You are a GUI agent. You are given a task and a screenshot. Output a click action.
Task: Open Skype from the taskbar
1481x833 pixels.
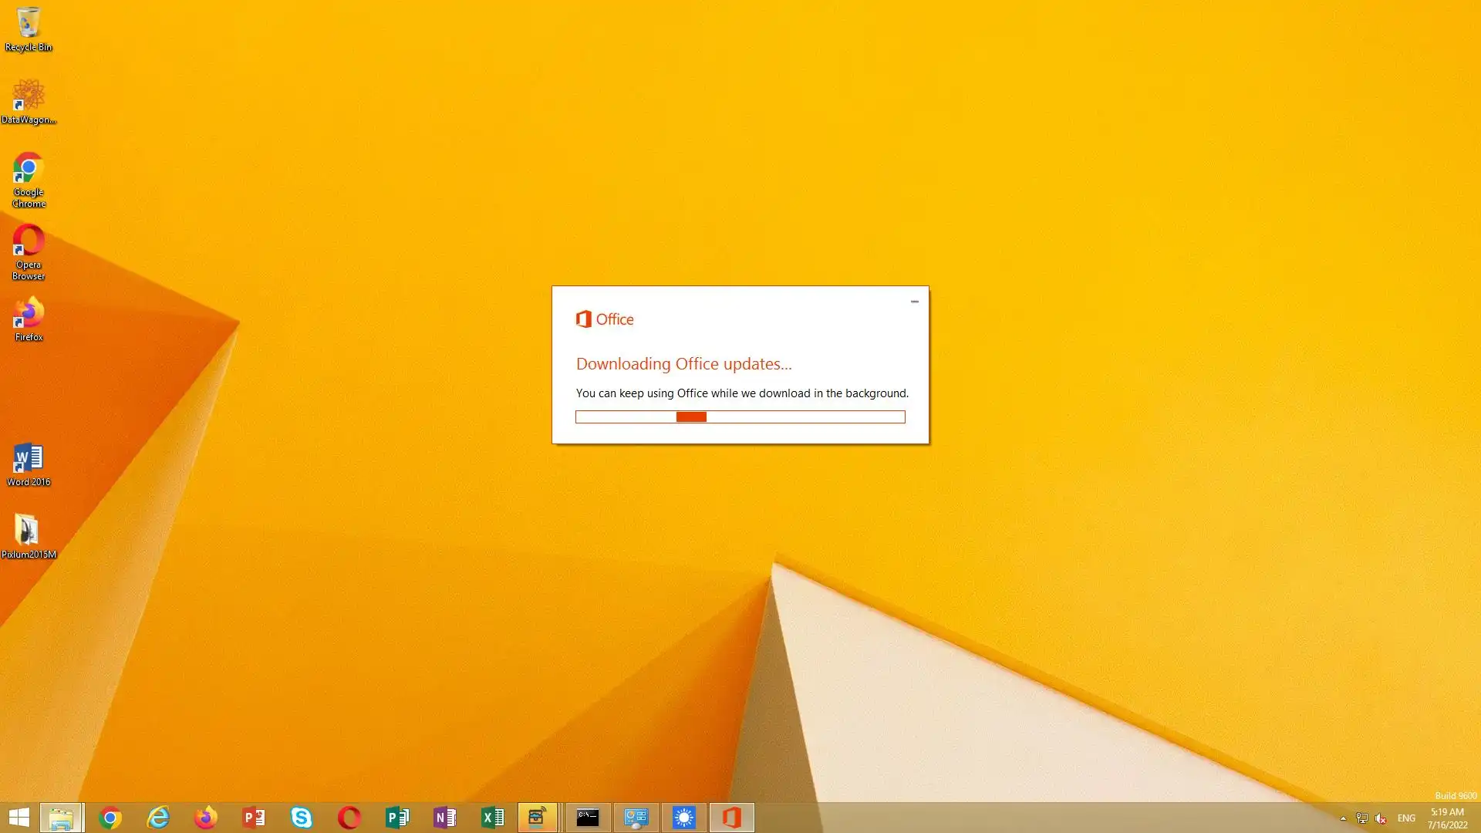click(302, 818)
